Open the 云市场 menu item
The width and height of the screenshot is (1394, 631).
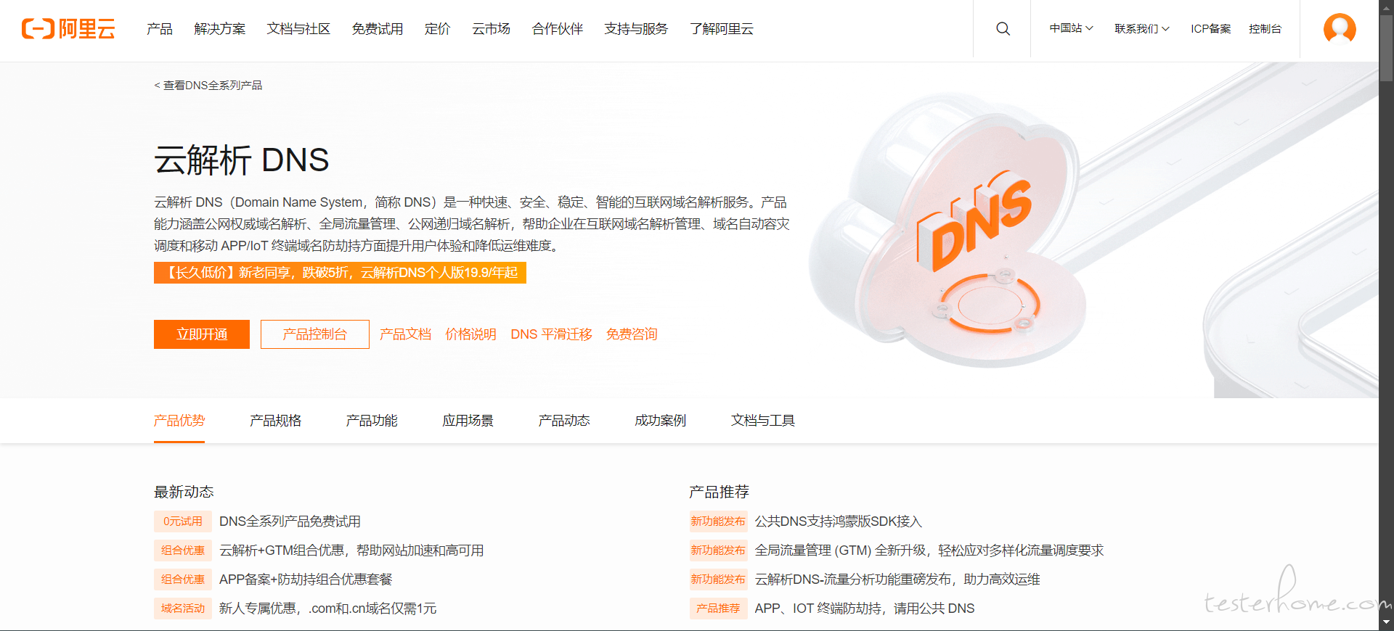(x=492, y=29)
